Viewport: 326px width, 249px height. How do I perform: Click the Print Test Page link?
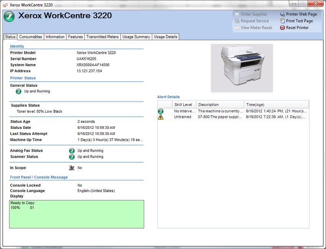(300, 21)
